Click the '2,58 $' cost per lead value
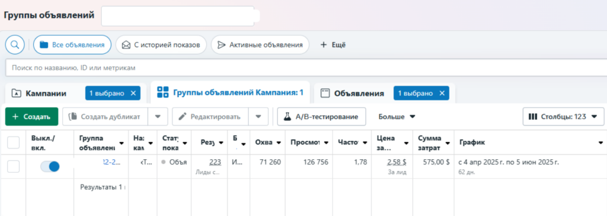The width and height of the screenshot is (607, 216). [397, 162]
